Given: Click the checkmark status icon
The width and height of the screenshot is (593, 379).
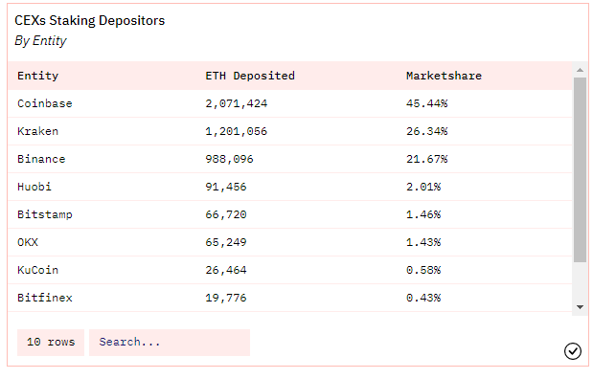Looking at the screenshot, I should tap(573, 351).
